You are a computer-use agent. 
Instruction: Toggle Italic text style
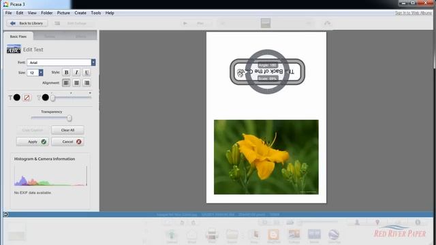(x=76, y=73)
